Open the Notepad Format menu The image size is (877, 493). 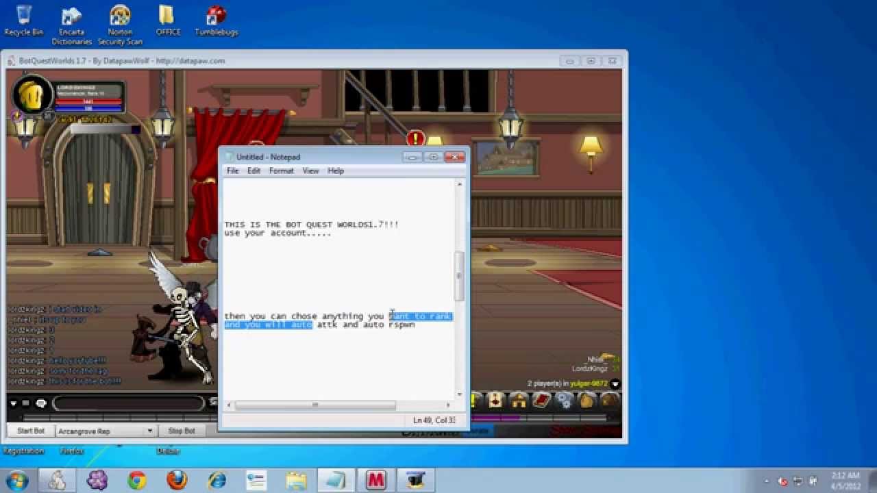point(281,170)
